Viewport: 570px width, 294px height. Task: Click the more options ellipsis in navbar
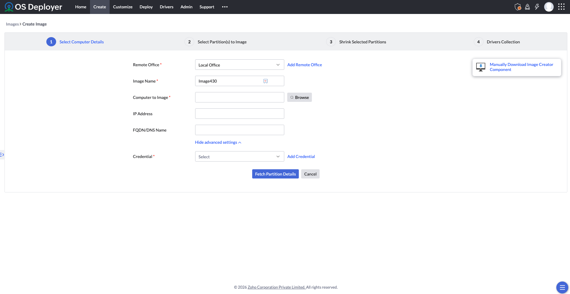[x=225, y=7]
